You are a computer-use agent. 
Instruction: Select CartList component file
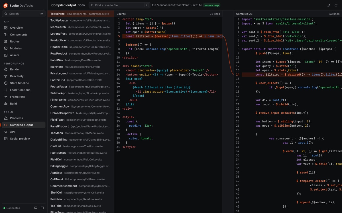tap(81, 146)
